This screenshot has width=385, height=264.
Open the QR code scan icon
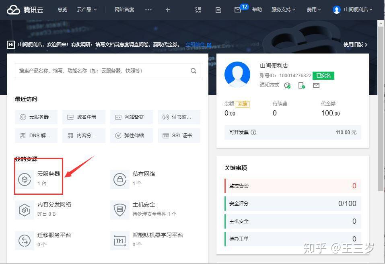click(x=198, y=10)
